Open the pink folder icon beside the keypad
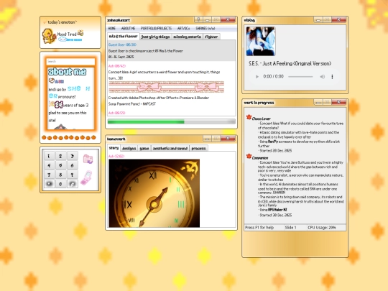This screenshot has width=388, height=291. pos(88,159)
